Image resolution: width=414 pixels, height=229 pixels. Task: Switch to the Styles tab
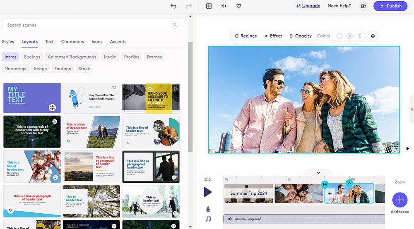8,42
